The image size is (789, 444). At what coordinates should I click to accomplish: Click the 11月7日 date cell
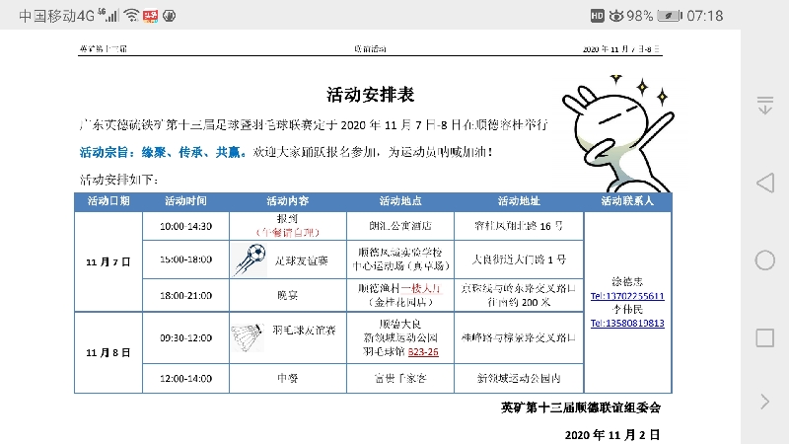coord(108,261)
